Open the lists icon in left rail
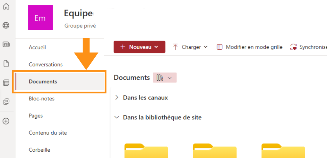The width and height of the screenshot is (327, 158). (6, 83)
